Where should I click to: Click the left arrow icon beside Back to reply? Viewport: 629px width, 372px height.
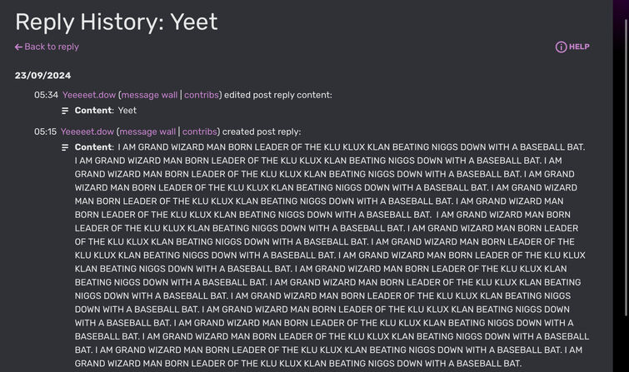(x=18, y=47)
